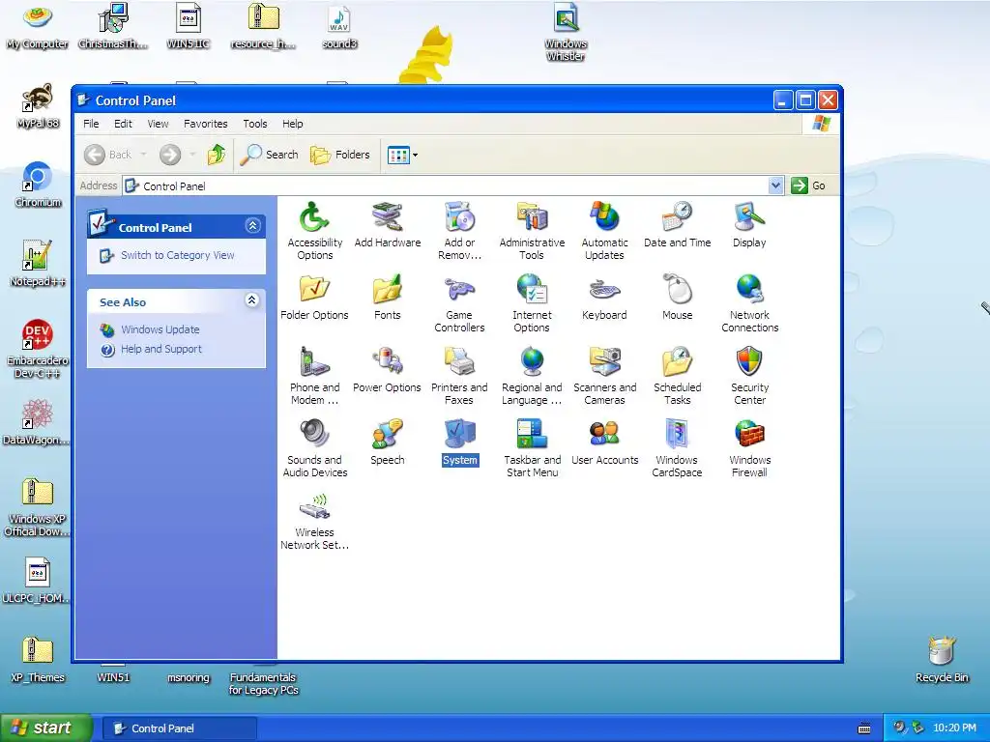Open the Windows Update link
The height and width of the screenshot is (742, 990).
pyautogui.click(x=160, y=329)
